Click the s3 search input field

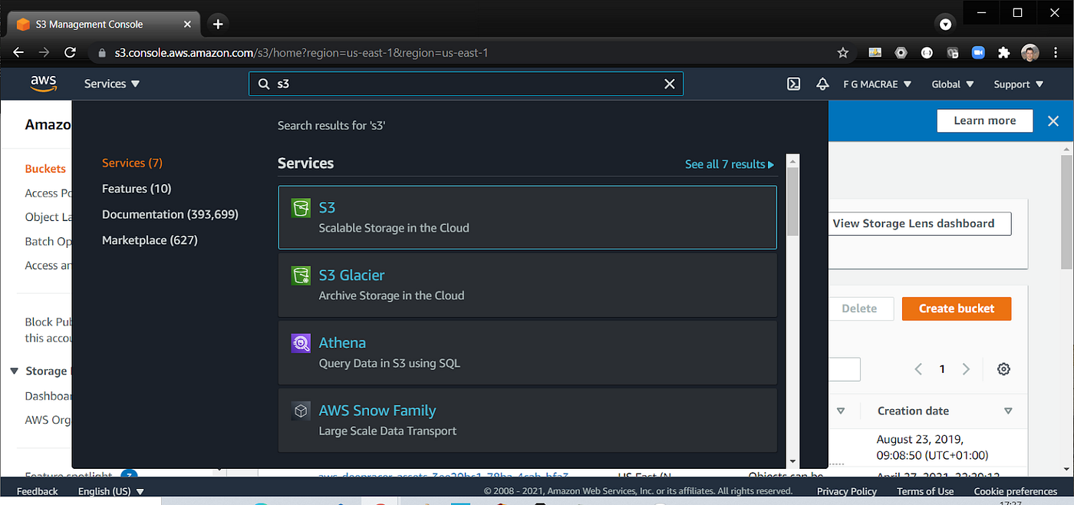tap(466, 84)
